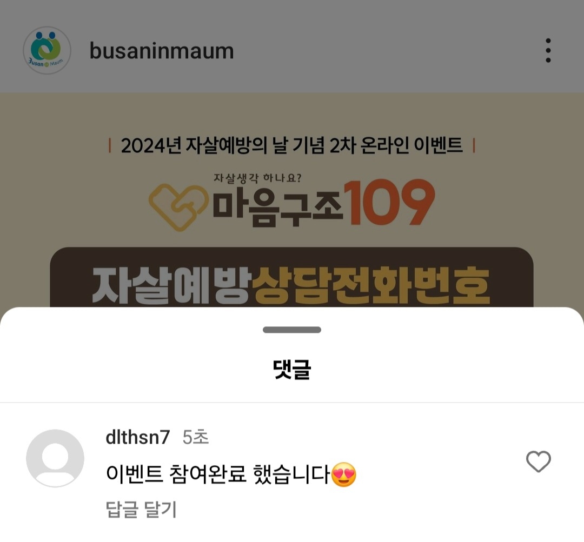Tap the orange 109 number
This screenshot has width=584, height=542.
tap(389, 202)
